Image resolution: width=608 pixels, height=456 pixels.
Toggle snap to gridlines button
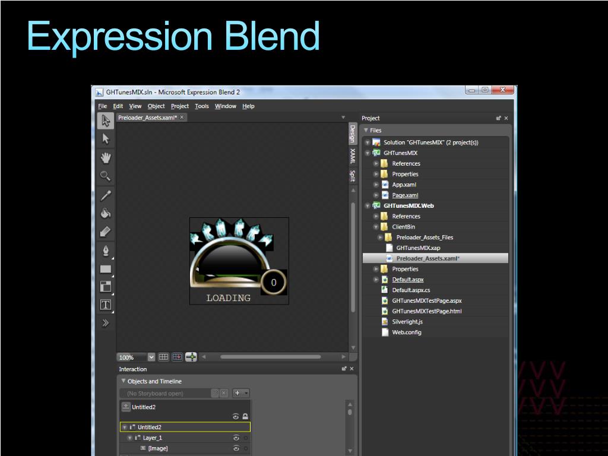[177, 357]
